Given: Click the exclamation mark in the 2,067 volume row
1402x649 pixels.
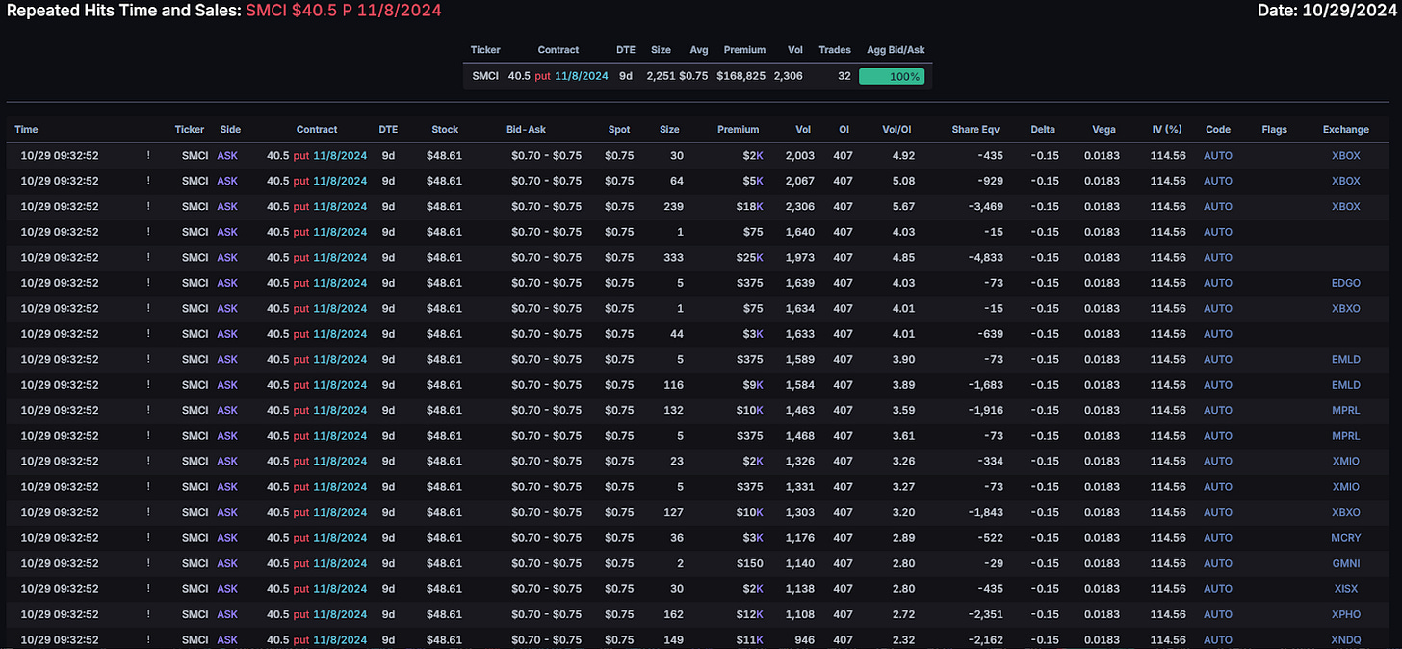Looking at the screenshot, I should (x=148, y=181).
